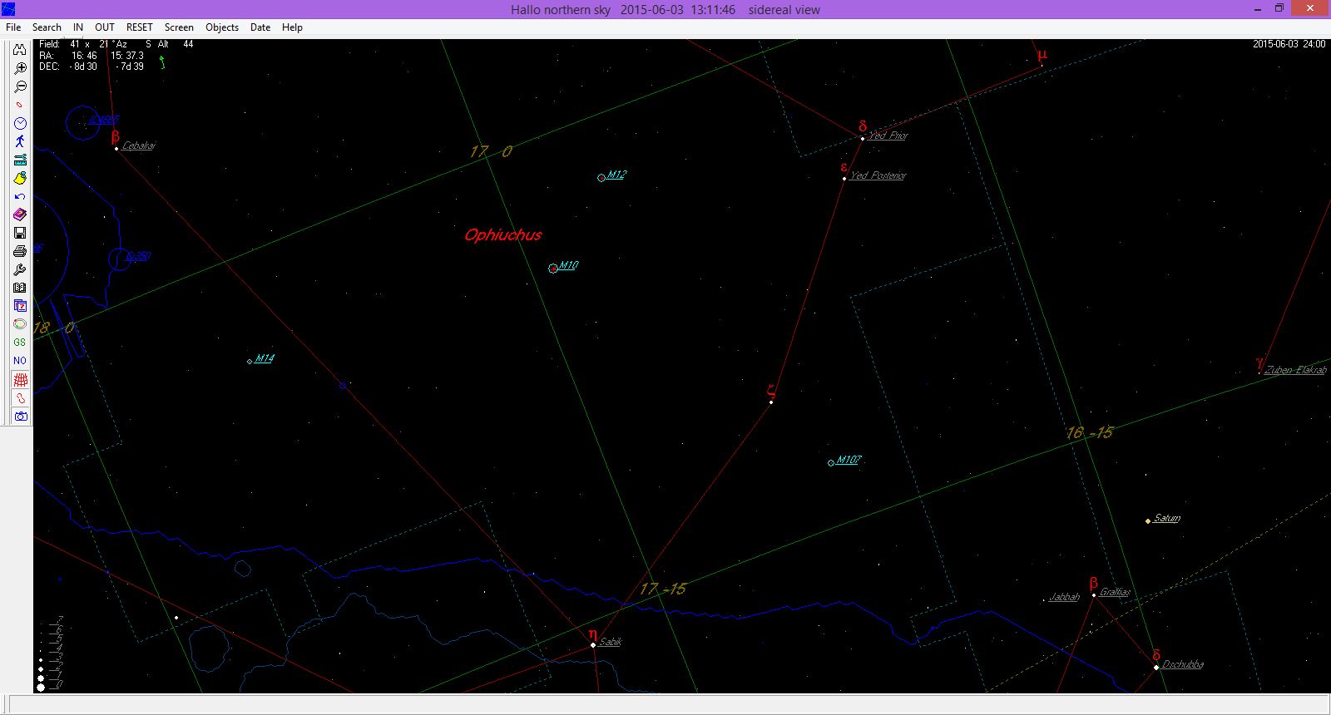Click the blue walking figure icon
The width and height of the screenshot is (1331, 715).
pos(20,141)
